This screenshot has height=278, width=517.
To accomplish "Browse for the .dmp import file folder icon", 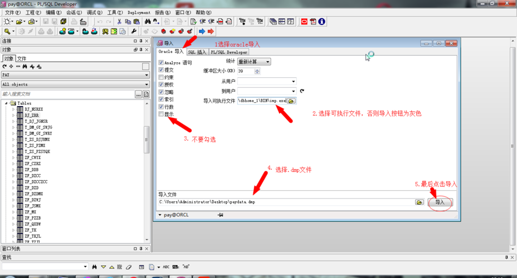I will click(419, 202).
